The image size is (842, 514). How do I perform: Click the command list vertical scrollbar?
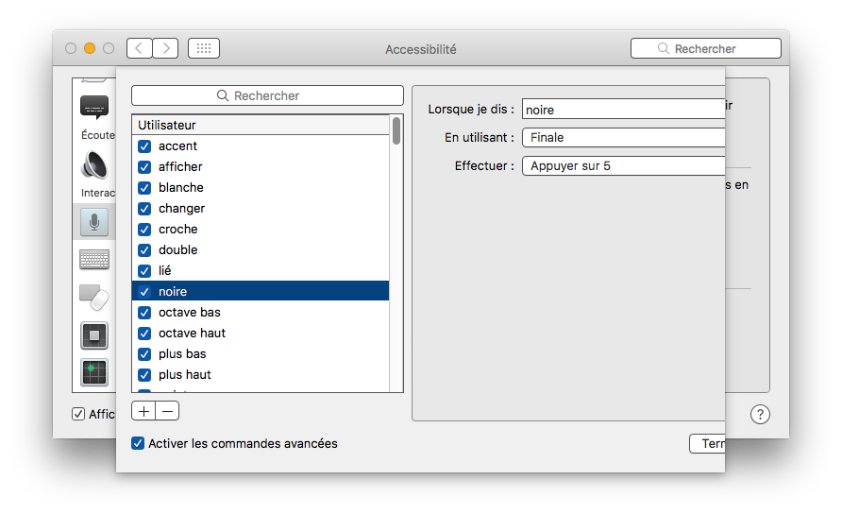pos(396,130)
